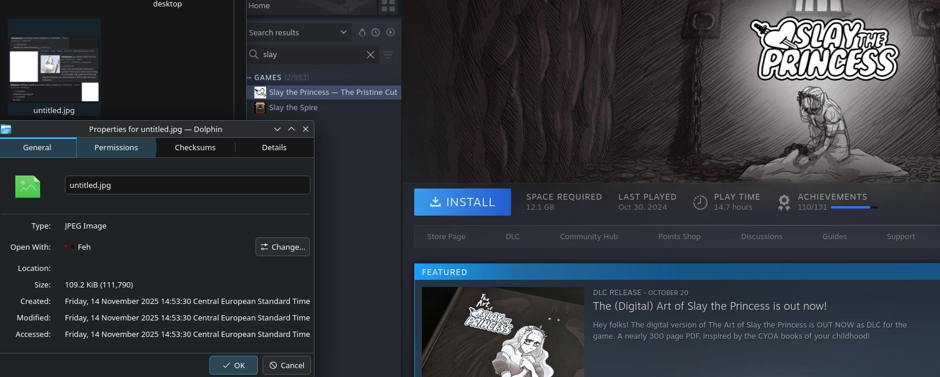
Task: Click the Slay the Spire game icon
Action: pos(260,108)
